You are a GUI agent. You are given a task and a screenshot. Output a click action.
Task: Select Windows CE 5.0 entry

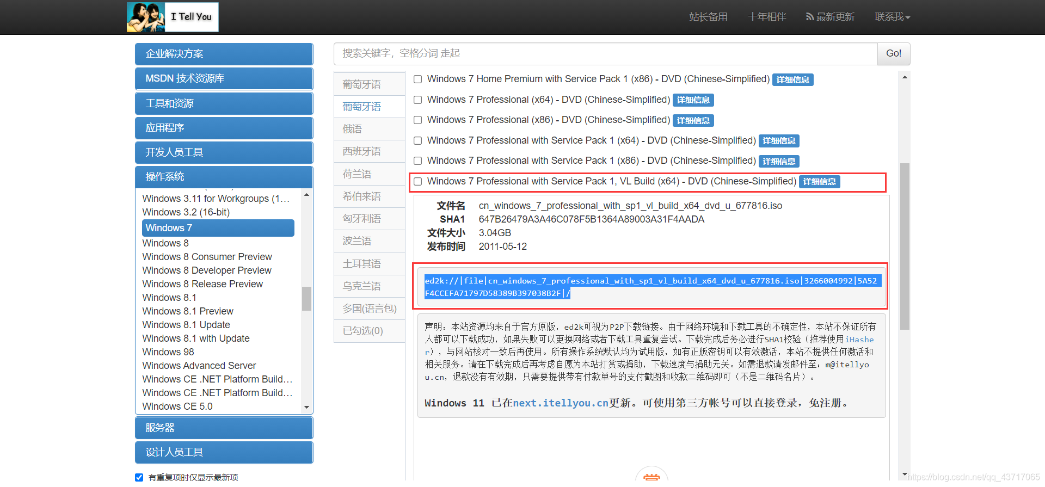pyautogui.click(x=177, y=406)
